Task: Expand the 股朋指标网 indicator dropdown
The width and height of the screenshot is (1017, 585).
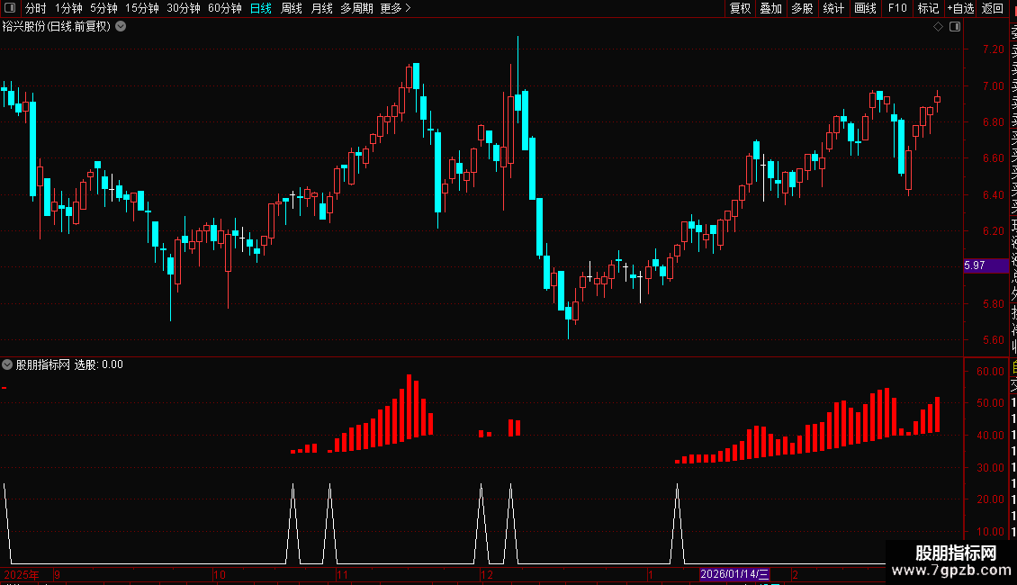Action: click(x=7, y=364)
